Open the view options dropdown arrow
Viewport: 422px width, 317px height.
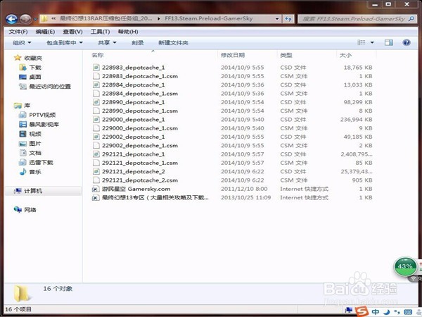pos(372,42)
